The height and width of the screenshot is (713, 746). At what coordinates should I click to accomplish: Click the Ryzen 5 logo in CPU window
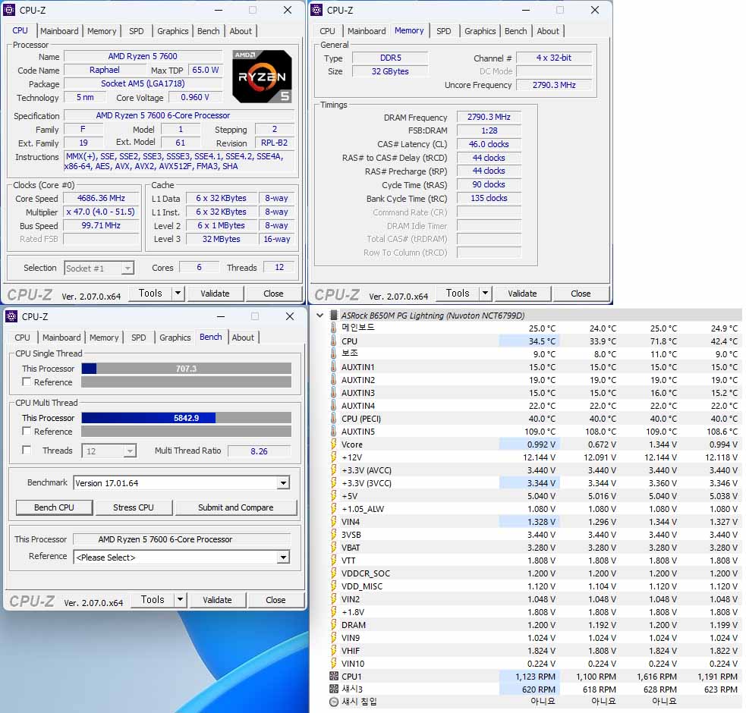(262, 77)
